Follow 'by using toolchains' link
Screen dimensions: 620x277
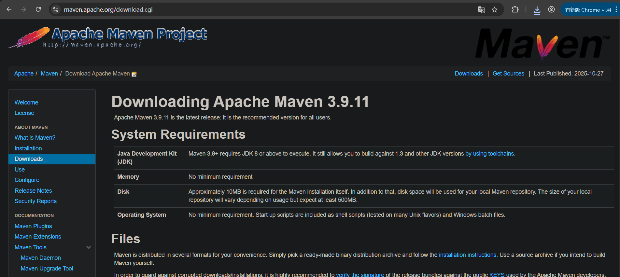tap(489, 154)
